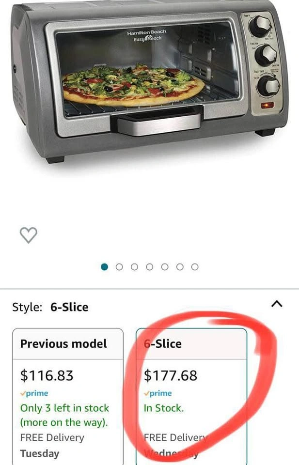The width and height of the screenshot is (299, 465).
Task: Tap the $177.68 price
Action: click(170, 375)
